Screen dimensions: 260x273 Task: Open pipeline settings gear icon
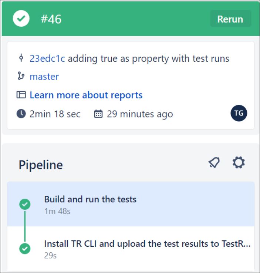(239, 162)
